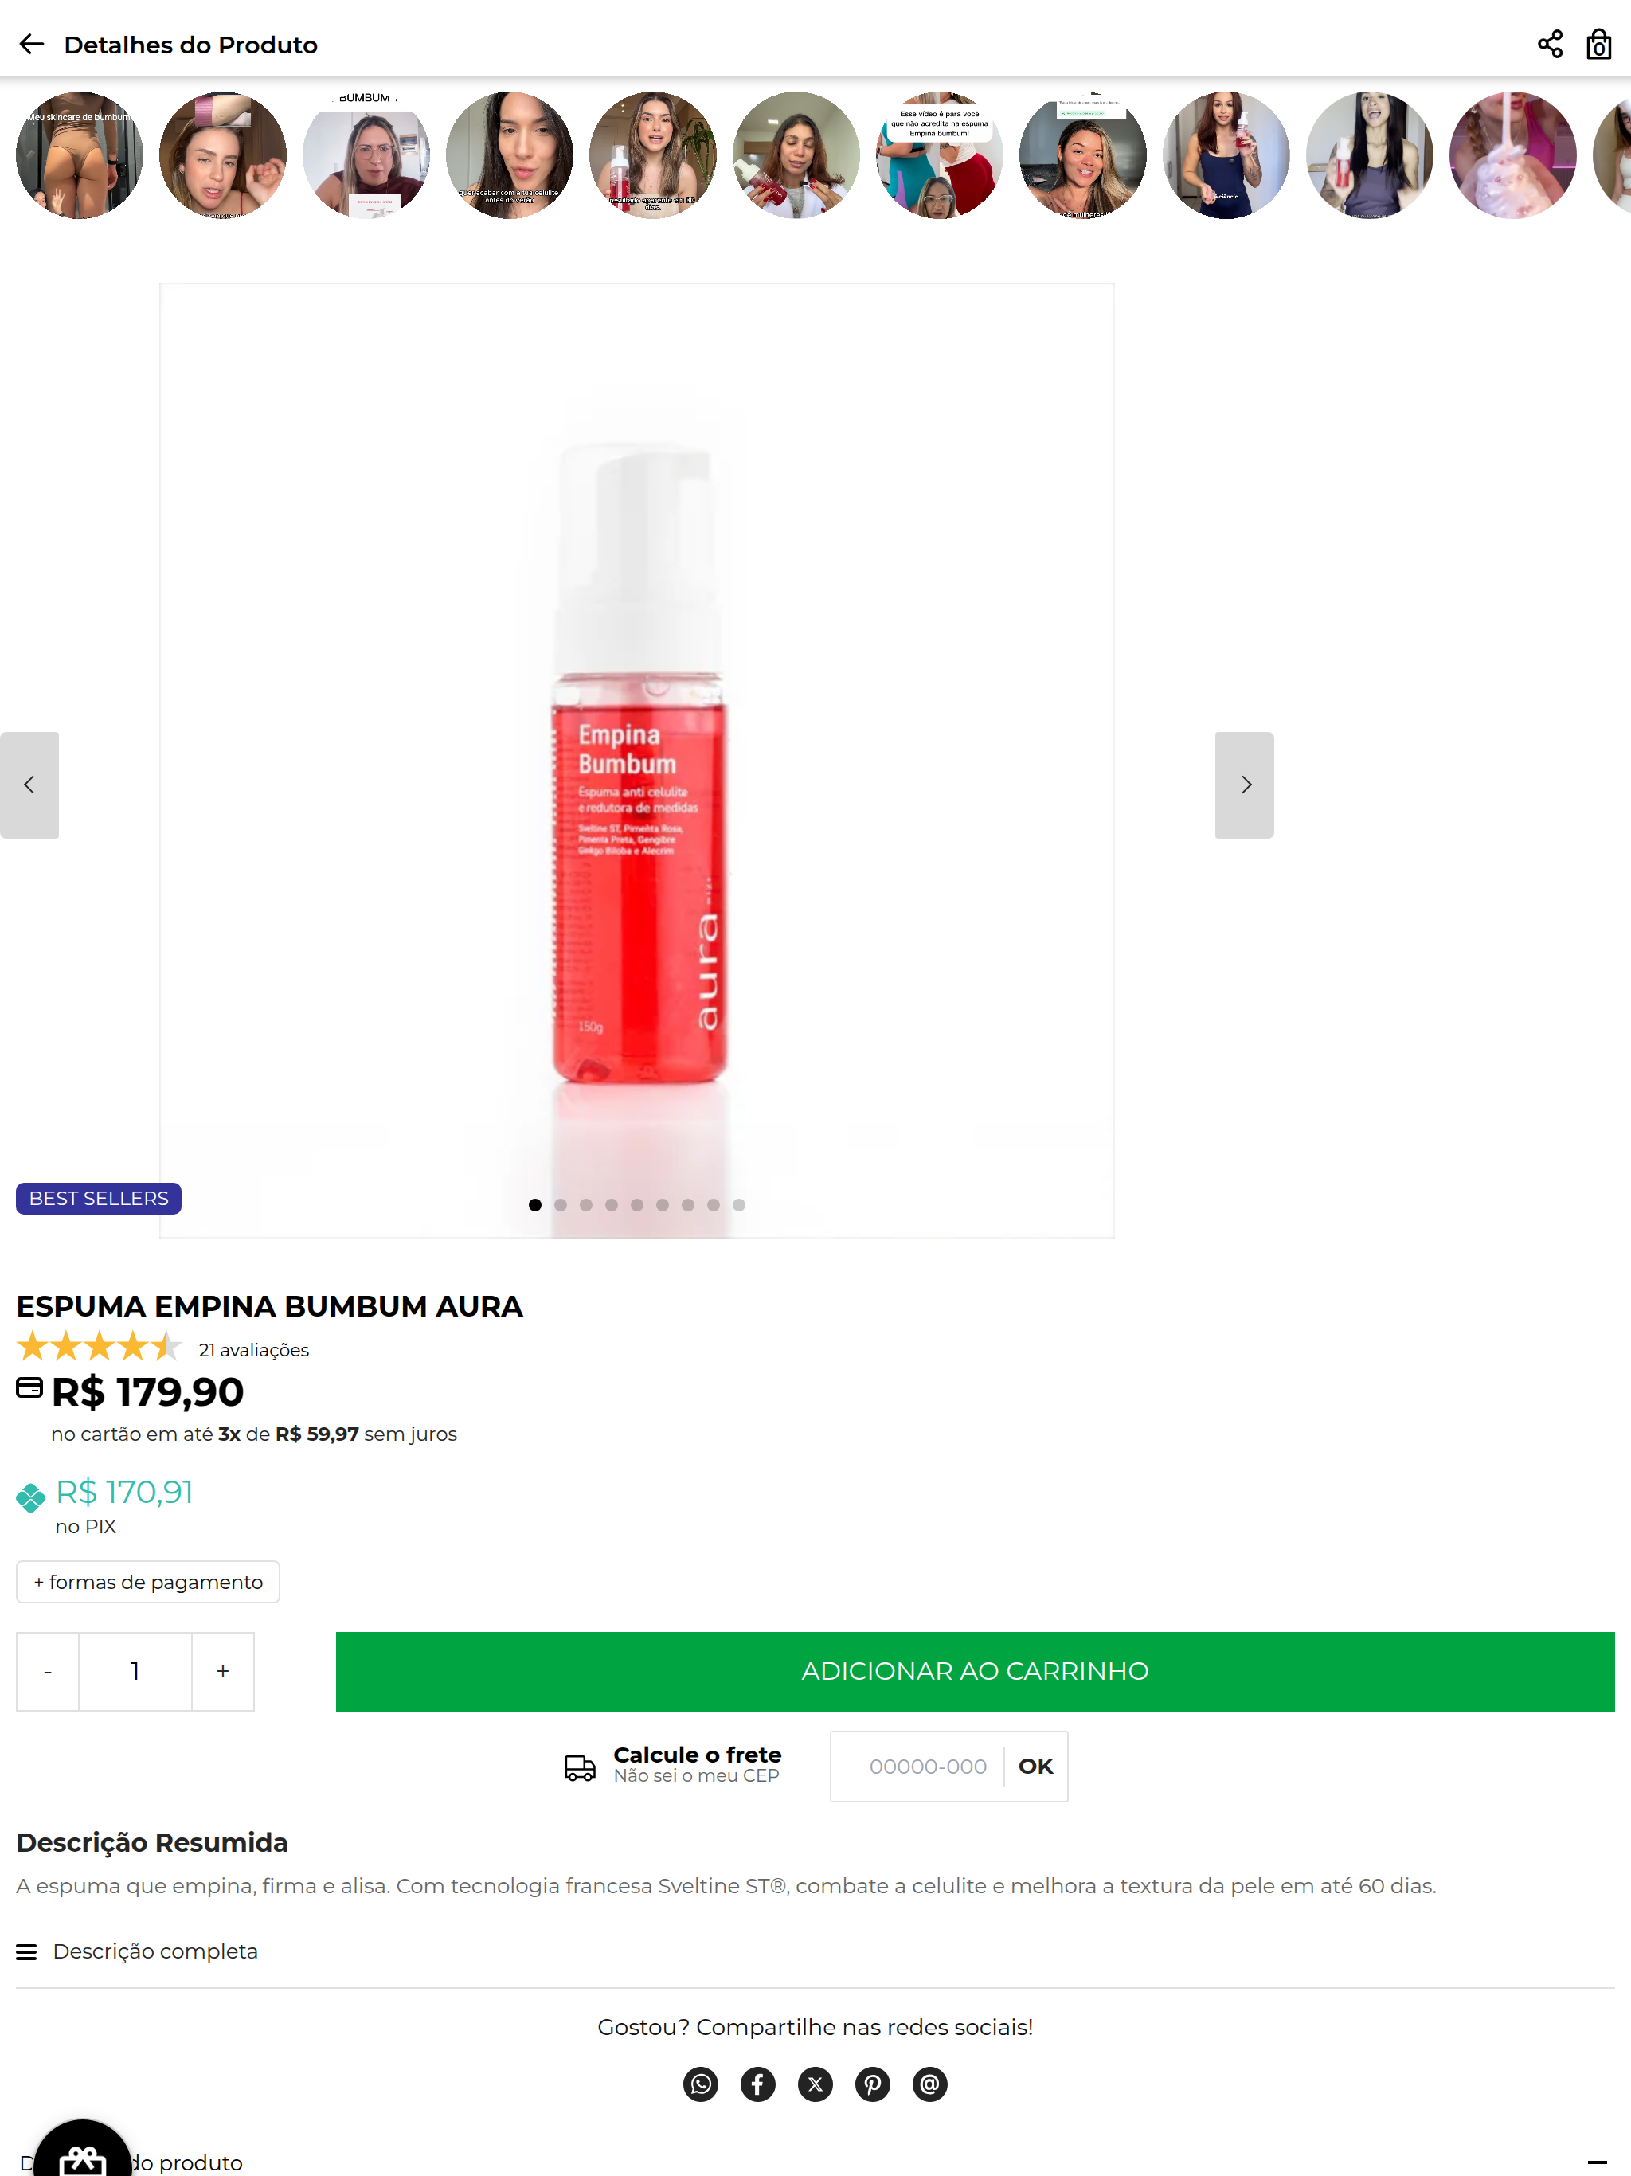
Task: Open + formas de pagamento options
Action: point(147,1582)
